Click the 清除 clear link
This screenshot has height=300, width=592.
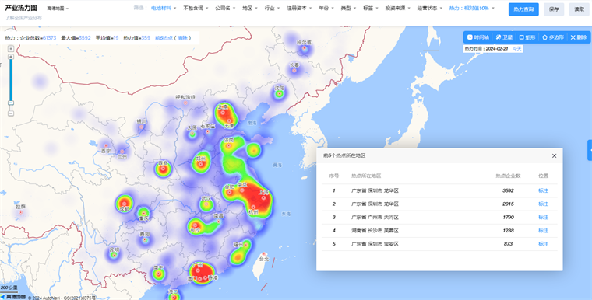[x=182, y=38]
